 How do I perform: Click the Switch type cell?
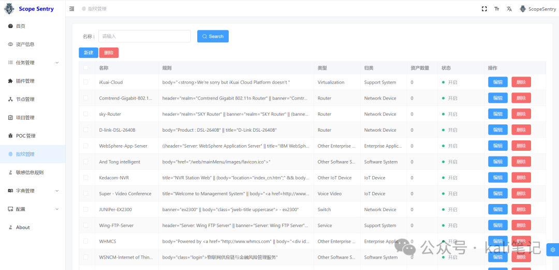[324, 210]
